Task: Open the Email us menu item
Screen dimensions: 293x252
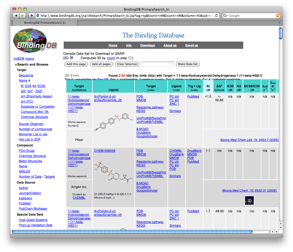Action: (192, 45)
